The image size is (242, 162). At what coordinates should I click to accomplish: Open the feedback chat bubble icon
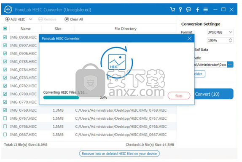(x=188, y=10)
